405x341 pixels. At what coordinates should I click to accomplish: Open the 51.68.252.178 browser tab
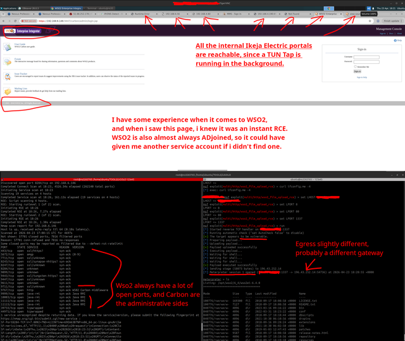click(x=82, y=14)
